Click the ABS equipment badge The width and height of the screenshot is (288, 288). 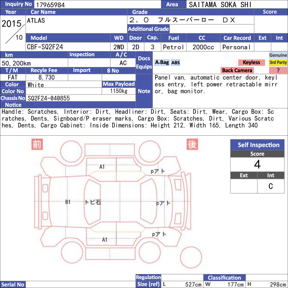tap(175, 63)
